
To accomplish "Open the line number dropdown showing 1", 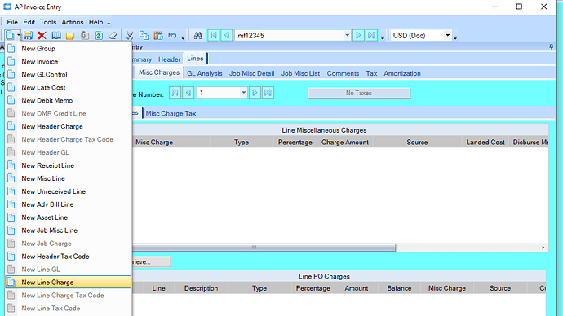I will (243, 93).
